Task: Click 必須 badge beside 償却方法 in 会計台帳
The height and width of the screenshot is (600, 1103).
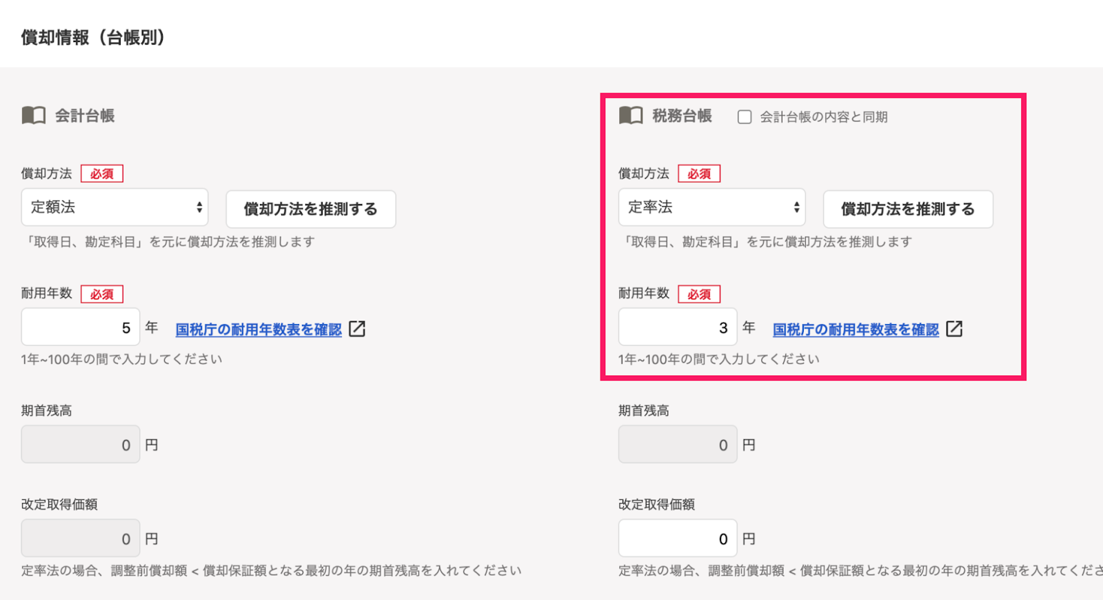Action: click(x=102, y=174)
